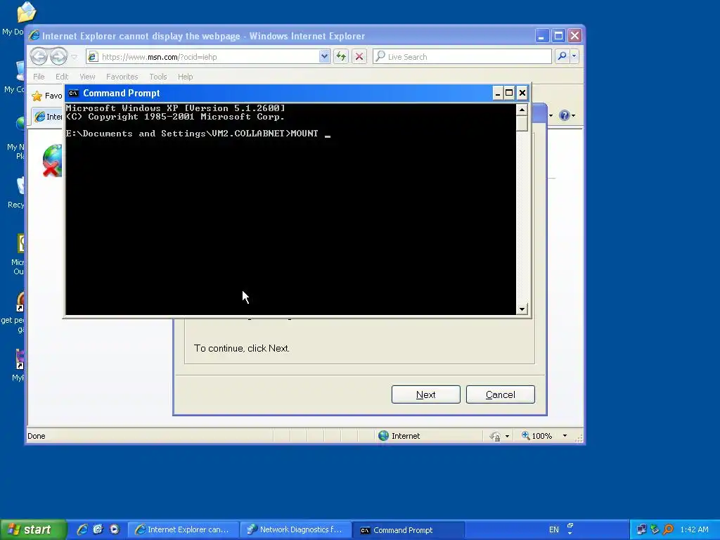This screenshot has width=720, height=540.
Task: Launch Internet Explorer from Quick Launch
Action: tap(82, 529)
